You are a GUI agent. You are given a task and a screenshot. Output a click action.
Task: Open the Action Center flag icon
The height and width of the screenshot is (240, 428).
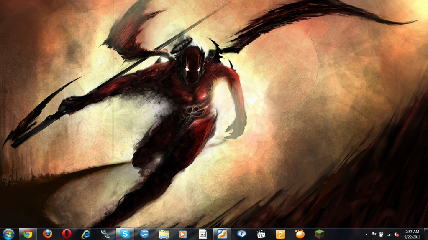coord(374,235)
